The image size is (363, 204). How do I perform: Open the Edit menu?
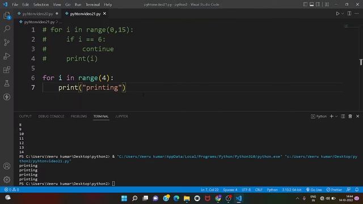[x=26, y=5]
